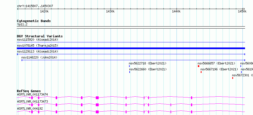Viewport: 253px width, 115px height.
Task: Open the ASMTL|NM_001173474 transcript label
Action: tap(32, 94)
